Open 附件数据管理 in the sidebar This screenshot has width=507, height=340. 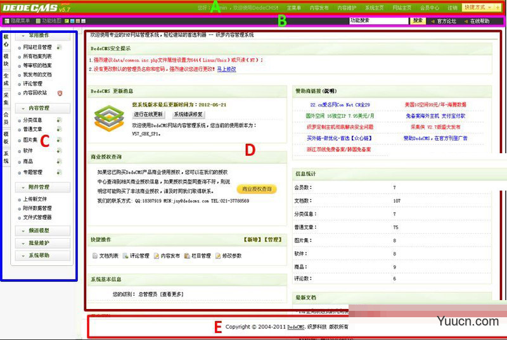[x=37, y=208]
